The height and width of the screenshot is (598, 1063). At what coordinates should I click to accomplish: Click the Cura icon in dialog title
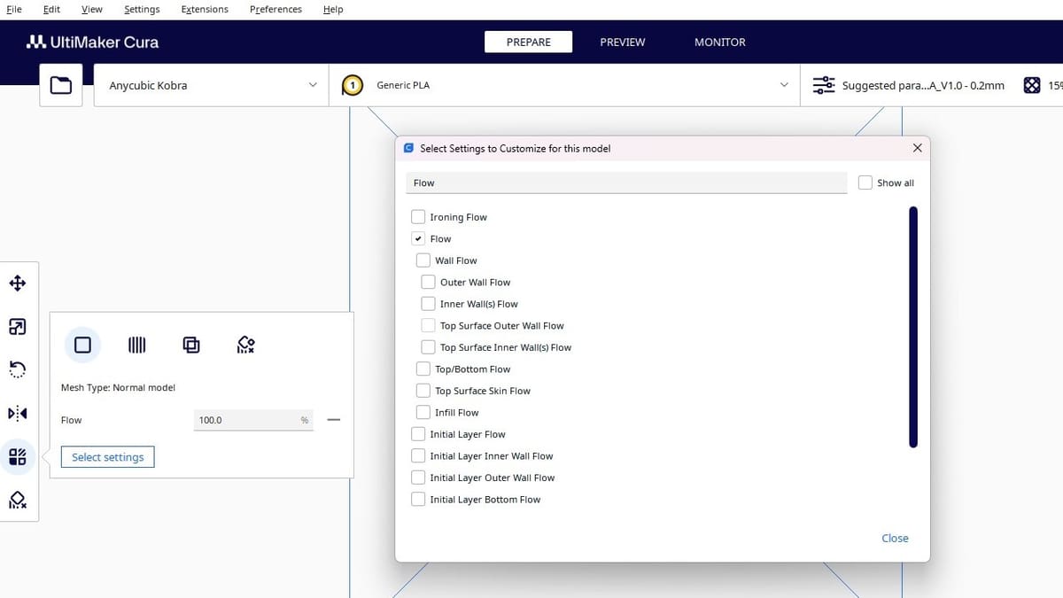click(408, 148)
